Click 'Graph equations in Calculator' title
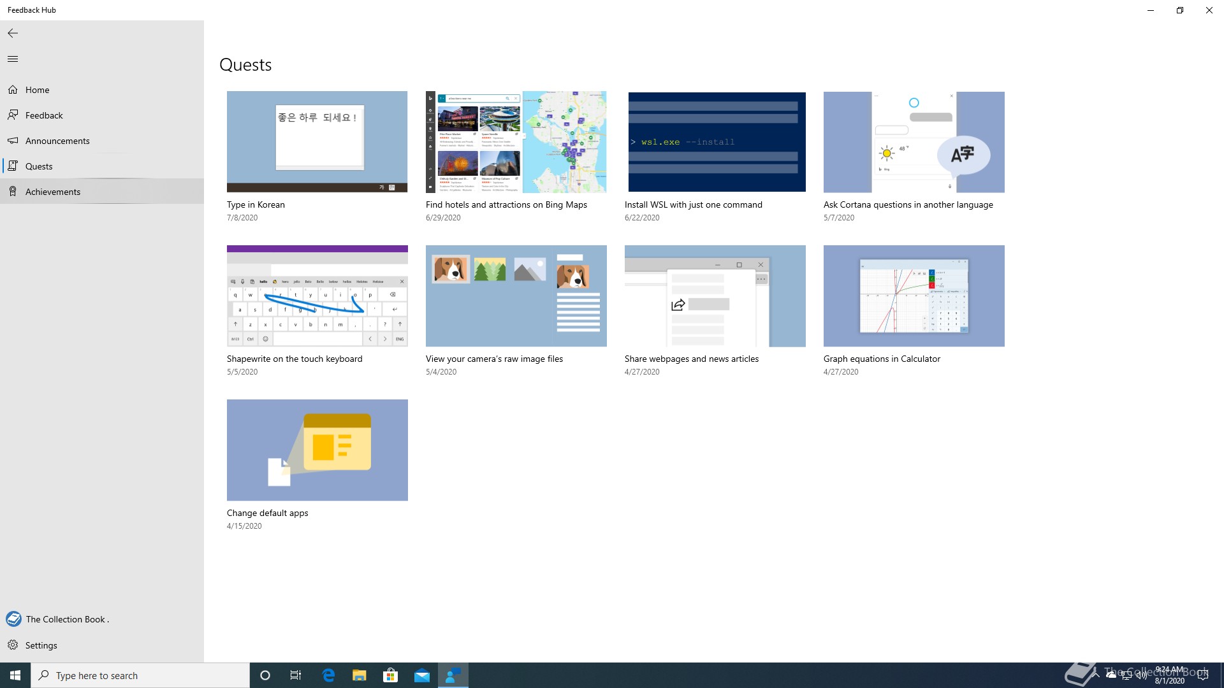Viewport: 1224px width, 688px height. click(882, 359)
